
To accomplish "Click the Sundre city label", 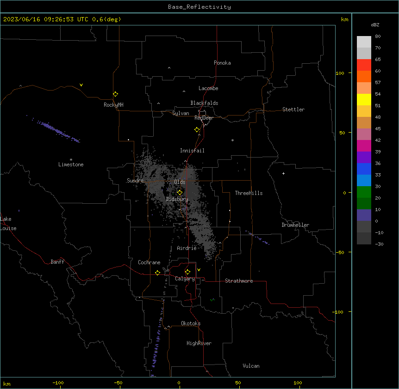I will click(135, 181).
